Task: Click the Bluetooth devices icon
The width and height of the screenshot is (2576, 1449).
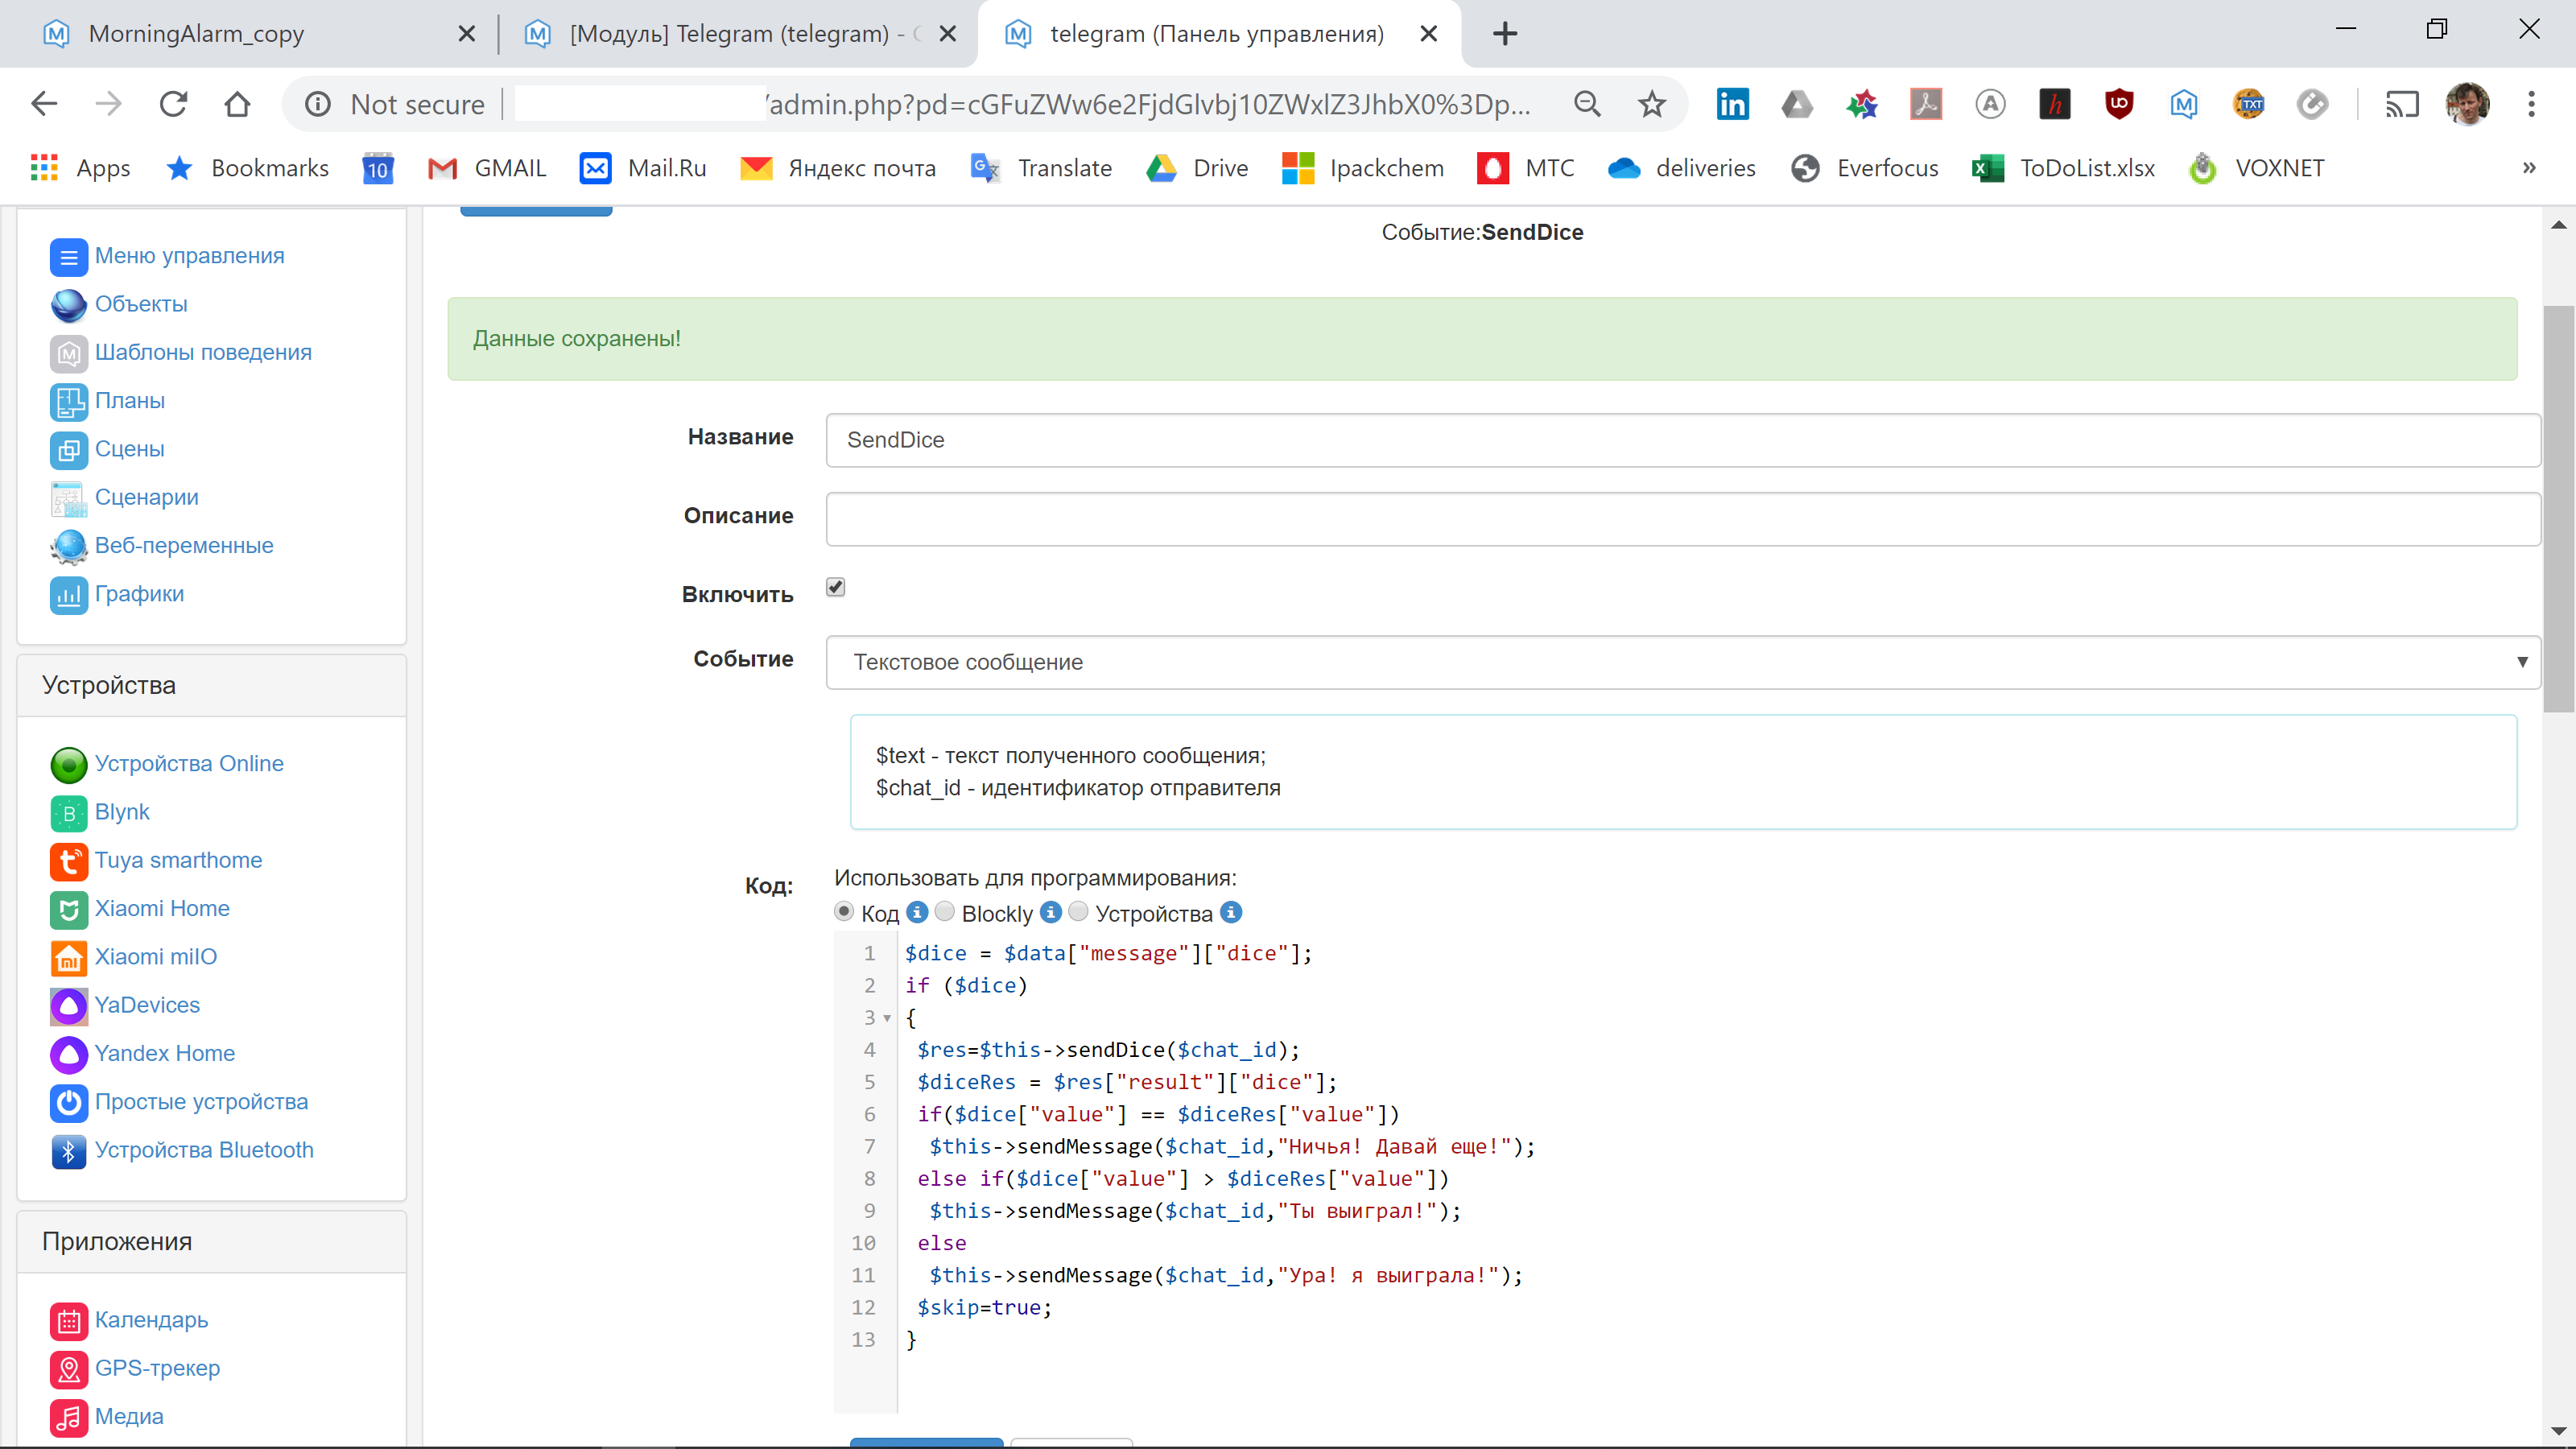Action: 68,1151
